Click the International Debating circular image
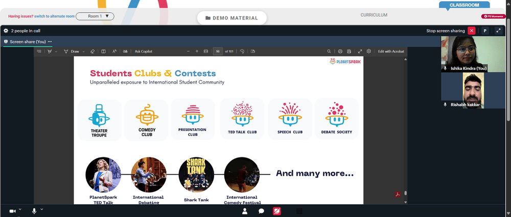This screenshot has width=511, height=217. tap(149, 175)
